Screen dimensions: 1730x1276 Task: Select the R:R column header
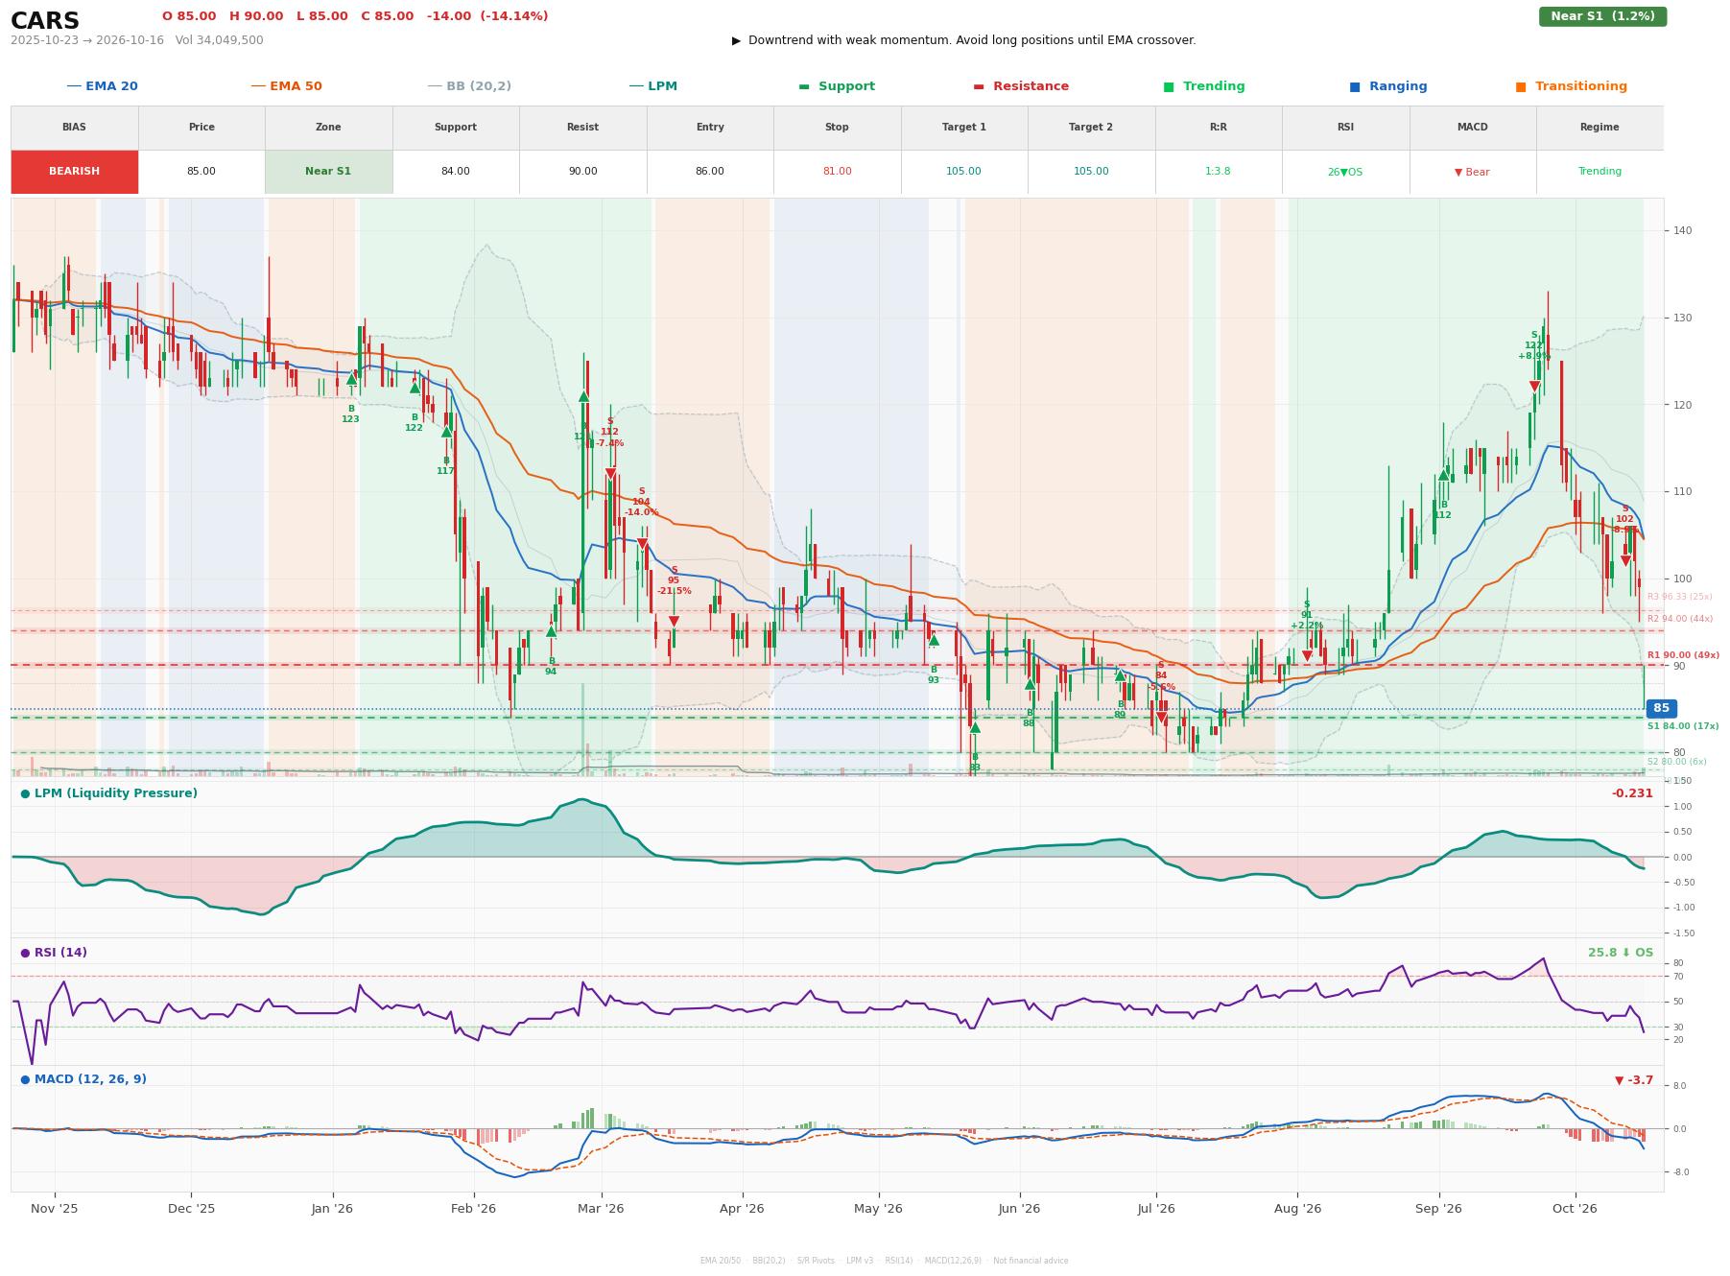[1219, 128]
